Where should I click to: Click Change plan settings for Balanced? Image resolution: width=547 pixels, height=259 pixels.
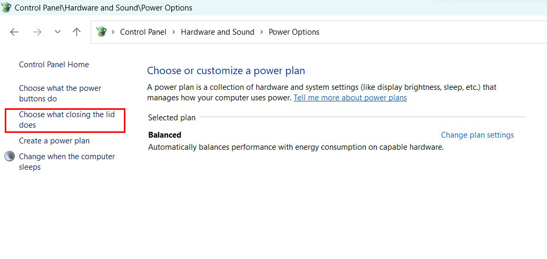point(477,135)
